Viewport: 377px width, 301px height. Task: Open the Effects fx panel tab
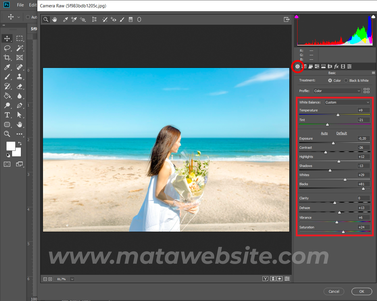336,66
